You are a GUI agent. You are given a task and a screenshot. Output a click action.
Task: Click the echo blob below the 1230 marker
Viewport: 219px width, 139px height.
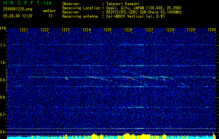pyautogui.click(x=214, y=77)
